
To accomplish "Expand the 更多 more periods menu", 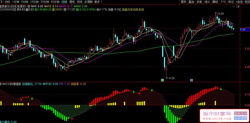I will tap(98, 2).
